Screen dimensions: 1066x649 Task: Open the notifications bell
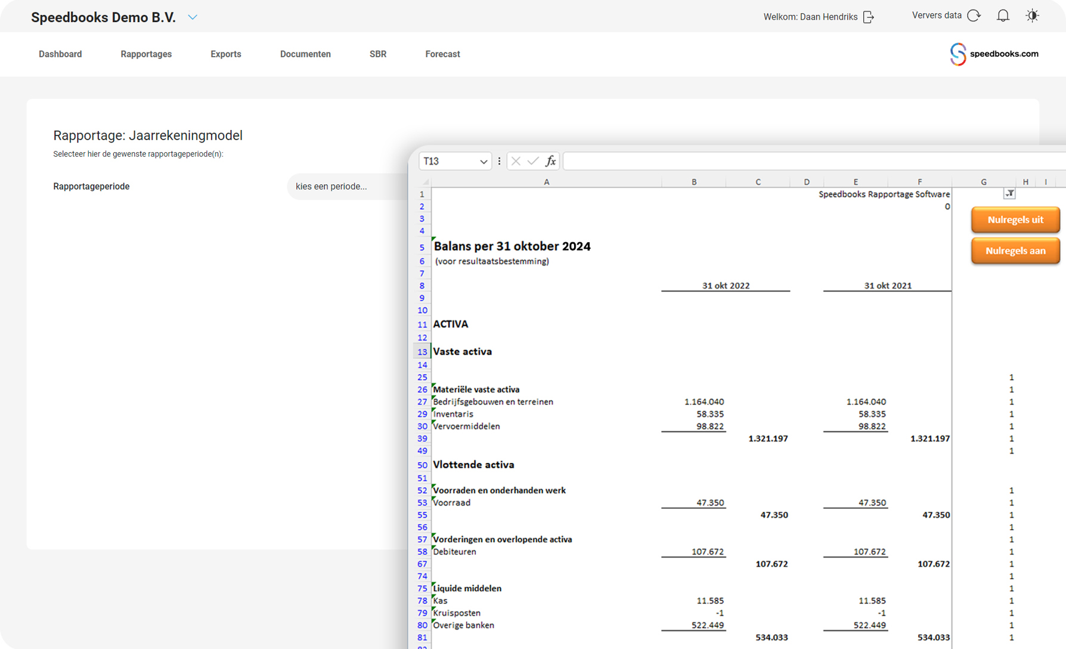coord(1003,16)
